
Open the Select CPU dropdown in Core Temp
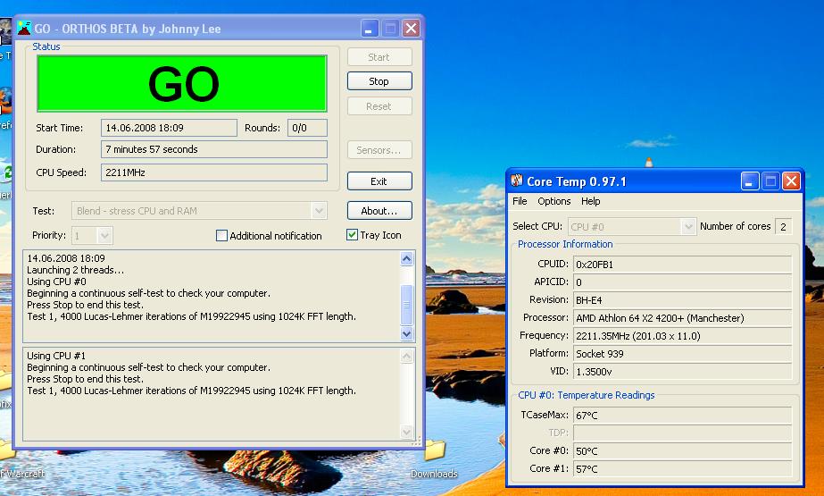click(x=632, y=227)
